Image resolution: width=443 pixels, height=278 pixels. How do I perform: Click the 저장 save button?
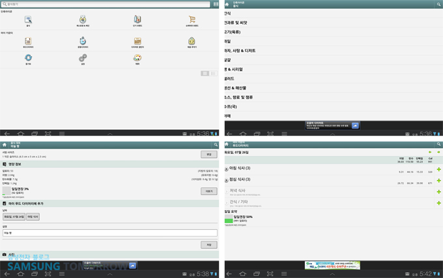208,245
